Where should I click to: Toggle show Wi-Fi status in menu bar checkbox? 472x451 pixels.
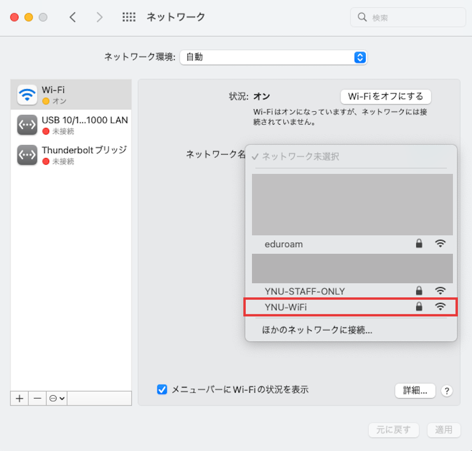click(x=162, y=390)
